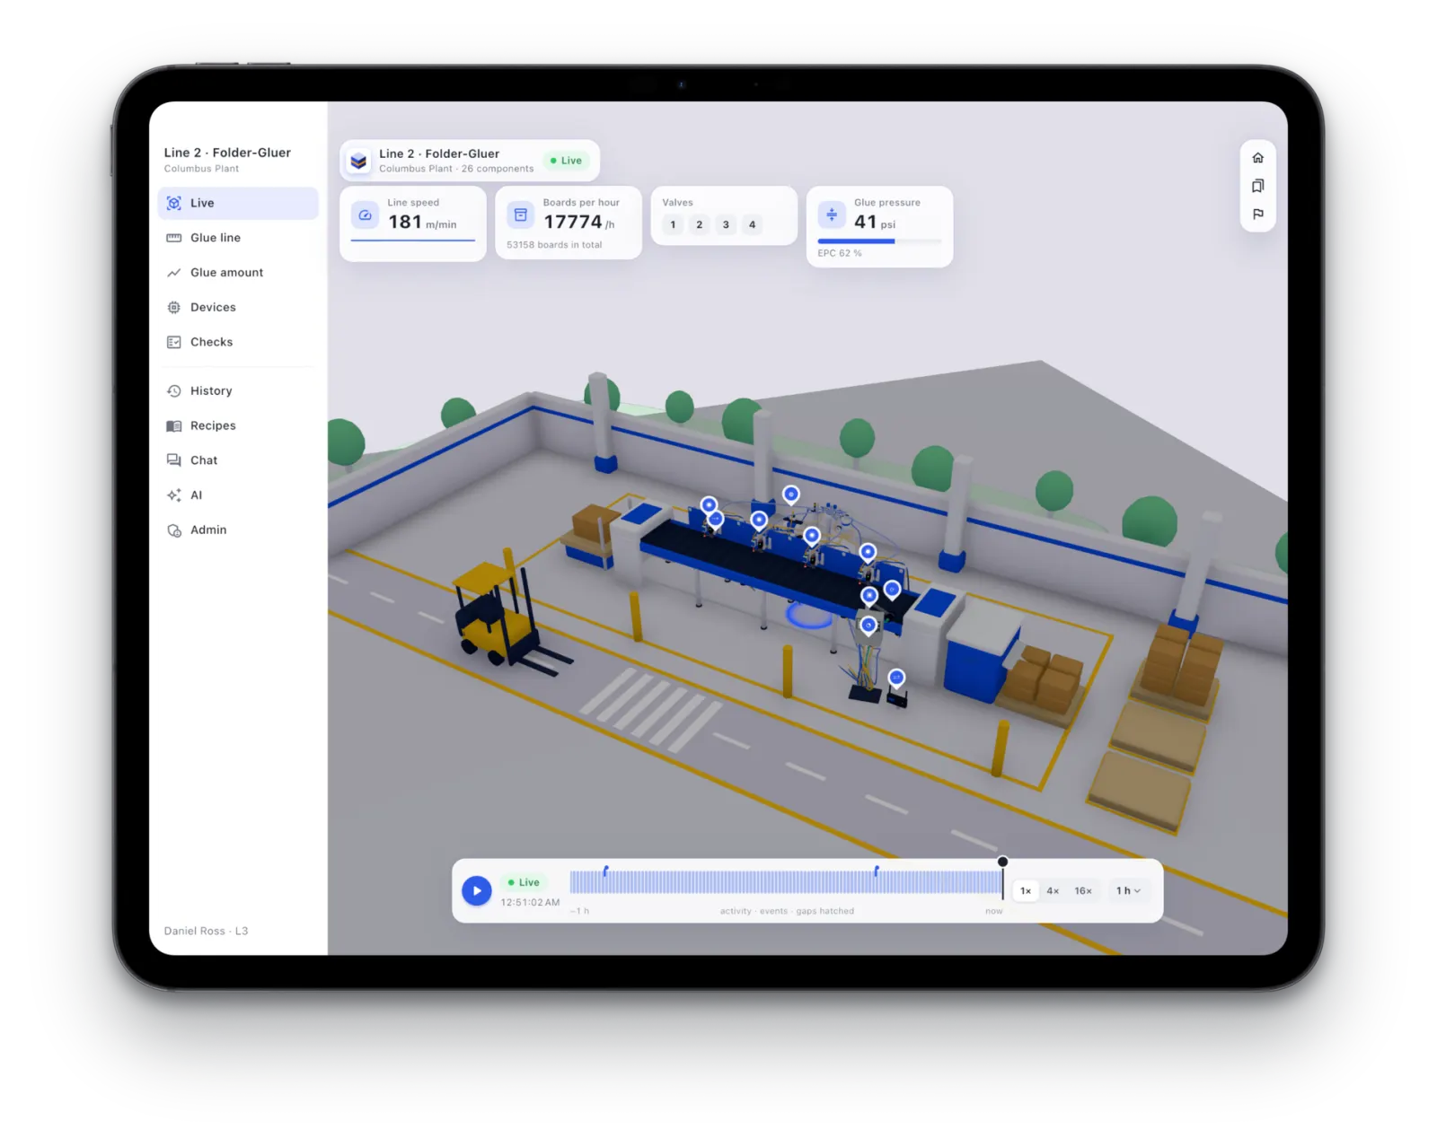Click the Line 2 layers logo icon
This screenshot has width=1437, height=1147.
click(x=358, y=161)
